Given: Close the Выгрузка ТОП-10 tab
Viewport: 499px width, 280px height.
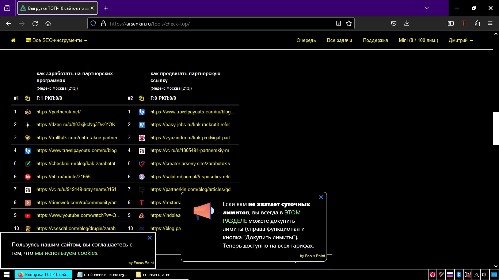Looking at the screenshot, I should pyautogui.click(x=91, y=8).
